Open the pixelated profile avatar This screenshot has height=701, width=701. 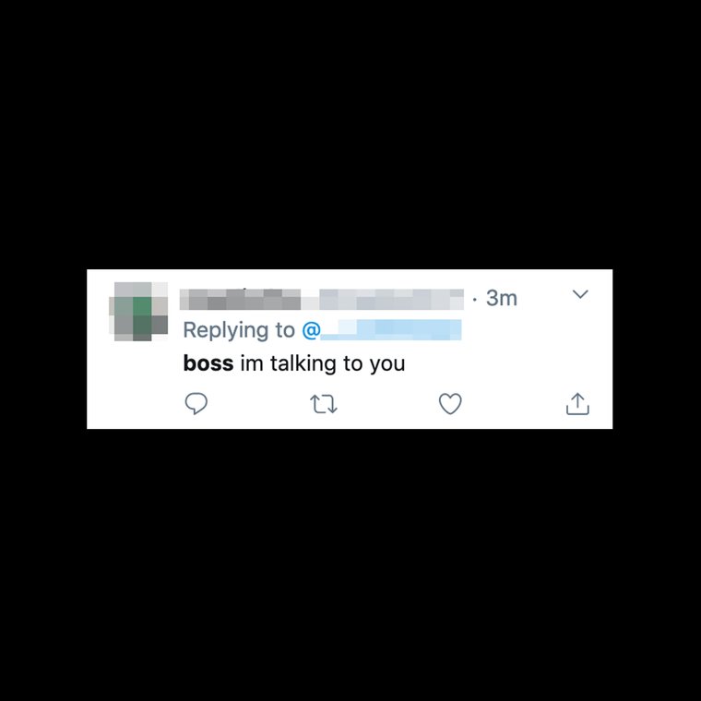[x=138, y=311]
